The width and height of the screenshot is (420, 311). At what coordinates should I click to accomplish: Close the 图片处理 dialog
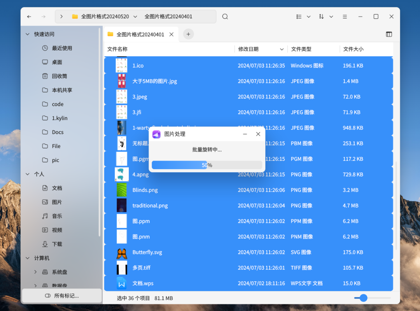(x=258, y=134)
